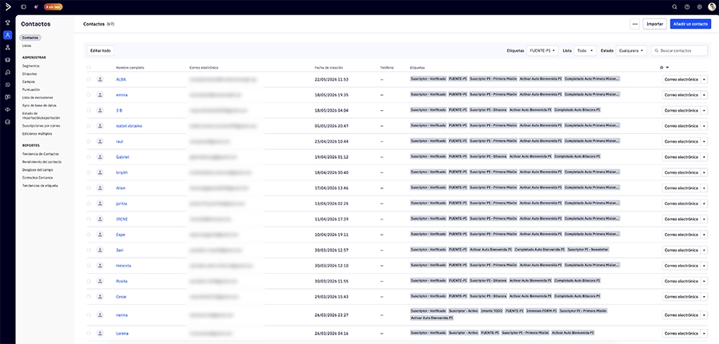Open the seventh icon in the left navigation rail
This screenshot has width=719, height=344.
coord(8,97)
